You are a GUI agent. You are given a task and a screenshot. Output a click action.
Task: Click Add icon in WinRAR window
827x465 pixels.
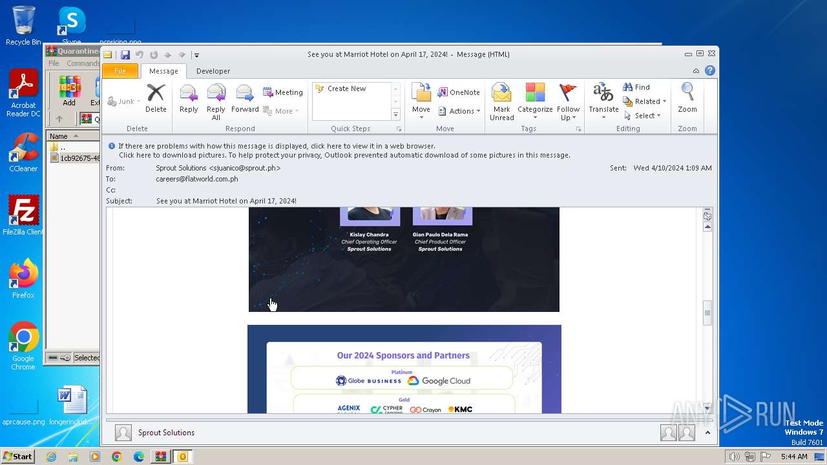[x=69, y=91]
